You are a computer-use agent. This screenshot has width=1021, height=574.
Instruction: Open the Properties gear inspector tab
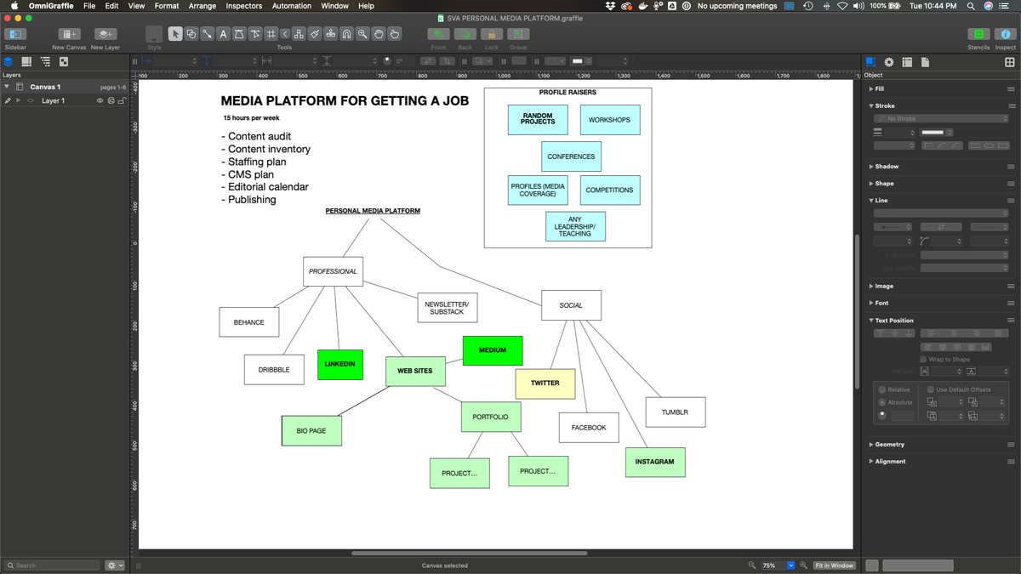click(889, 62)
